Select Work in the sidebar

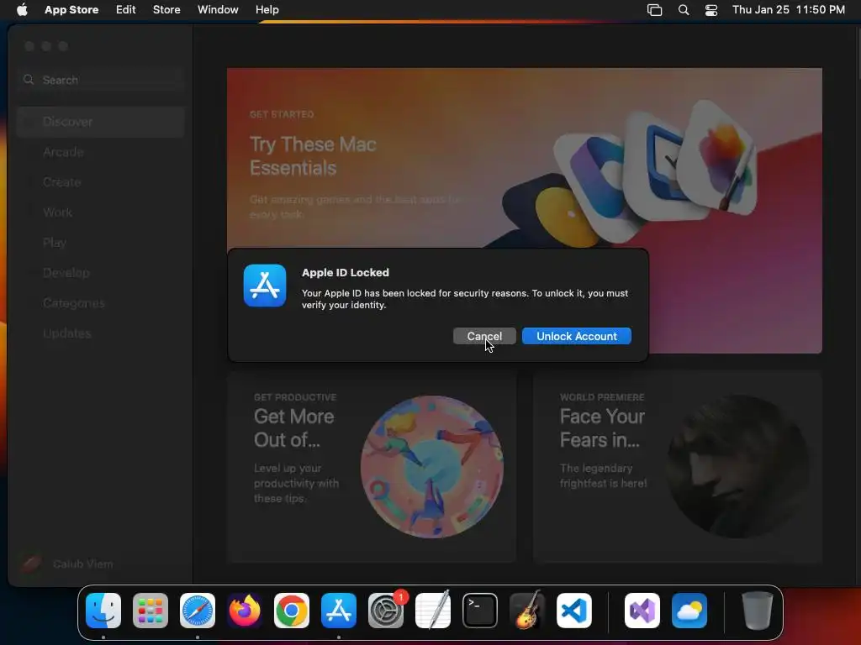[x=101, y=212]
